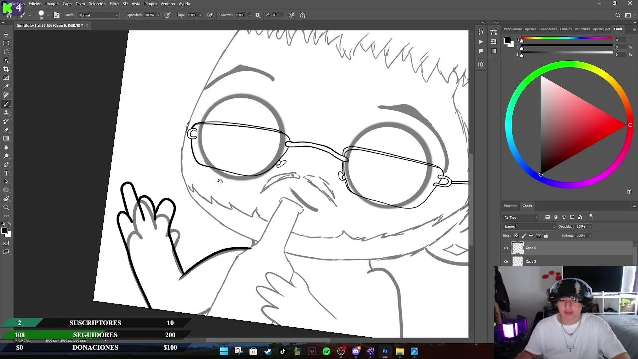The width and height of the screenshot is (638, 359).
Task: Lock image pixels with brush lock
Action: click(523, 236)
